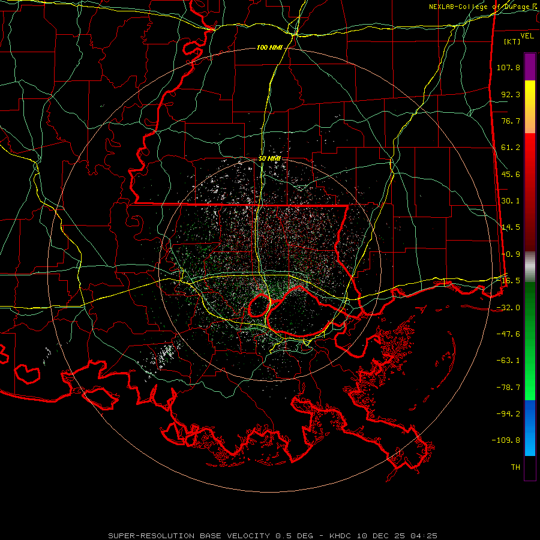Click the 76.7 legend value
540x540 pixels.
(511, 121)
